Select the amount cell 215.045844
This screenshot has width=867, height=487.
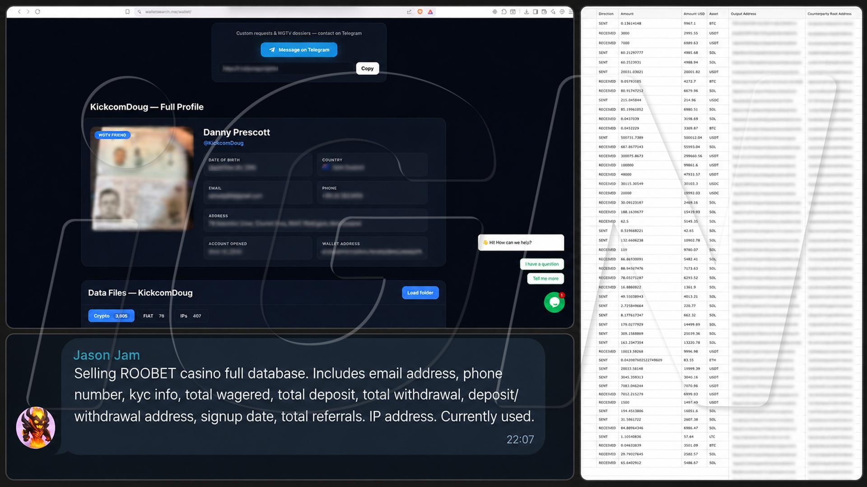pyautogui.click(x=631, y=100)
